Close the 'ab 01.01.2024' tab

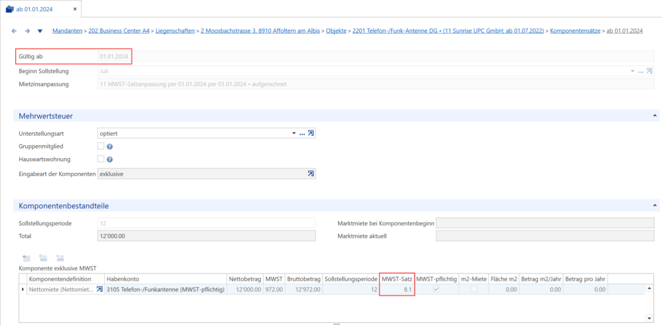pos(75,9)
